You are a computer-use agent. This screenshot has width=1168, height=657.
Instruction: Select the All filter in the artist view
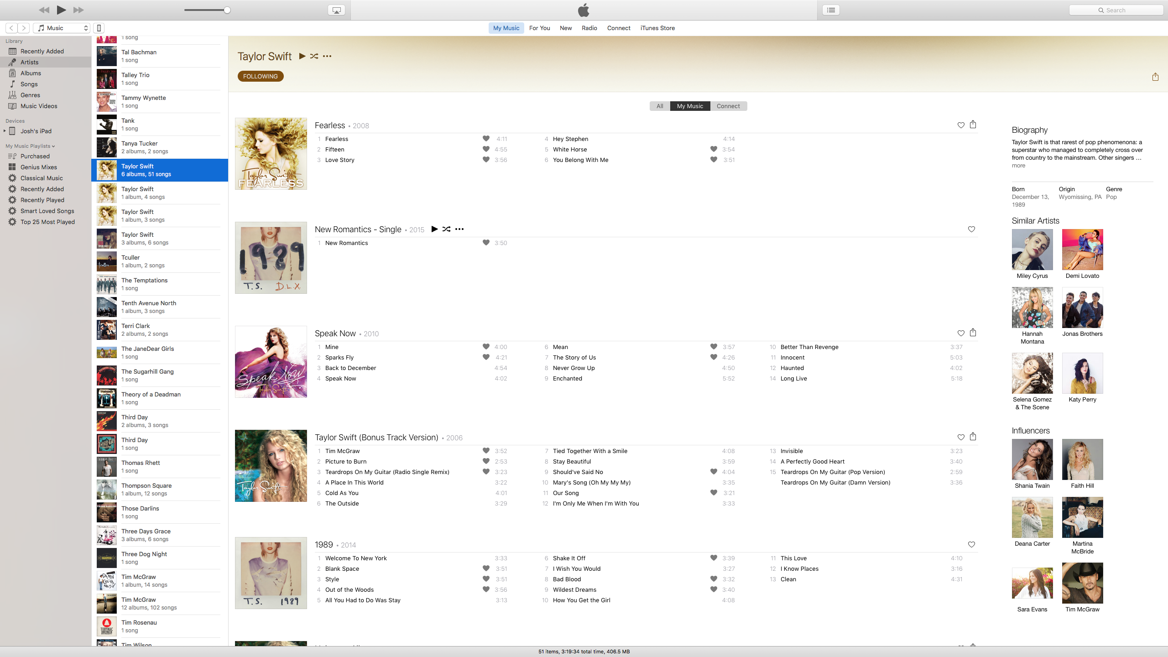[x=660, y=106]
